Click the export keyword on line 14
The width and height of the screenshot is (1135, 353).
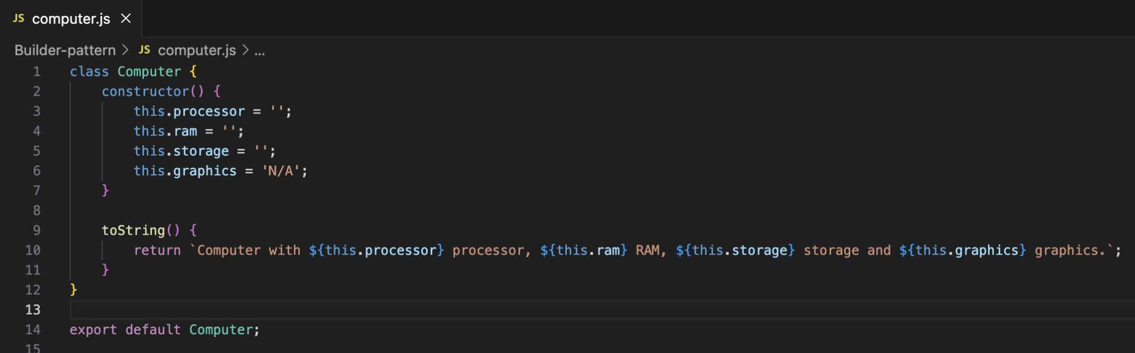tap(93, 330)
